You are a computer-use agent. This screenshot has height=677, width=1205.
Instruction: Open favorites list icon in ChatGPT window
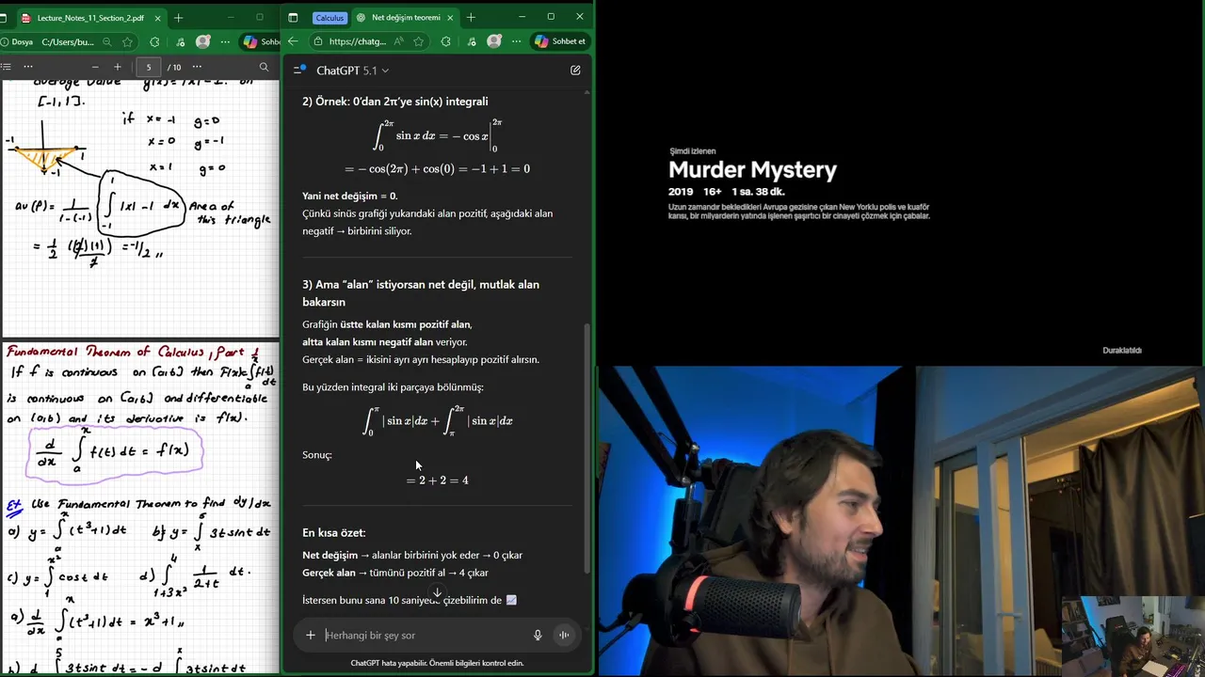coord(471,41)
